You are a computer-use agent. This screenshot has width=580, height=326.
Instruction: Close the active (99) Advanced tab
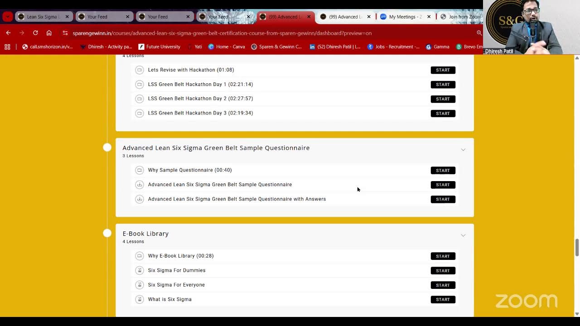[309, 17]
